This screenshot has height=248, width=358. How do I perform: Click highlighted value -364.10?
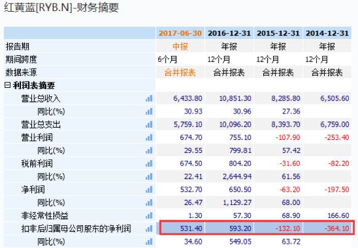pyautogui.click(x=337, y=228)
